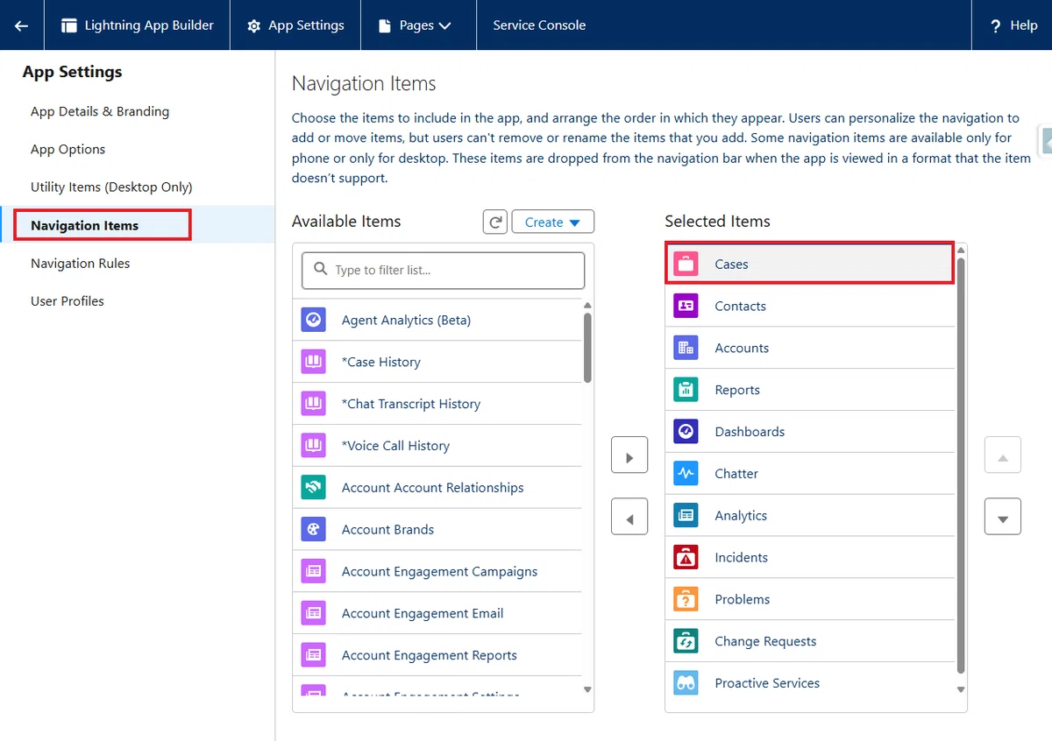Select "Reports" label in Selected Items

tap(737, 390)
